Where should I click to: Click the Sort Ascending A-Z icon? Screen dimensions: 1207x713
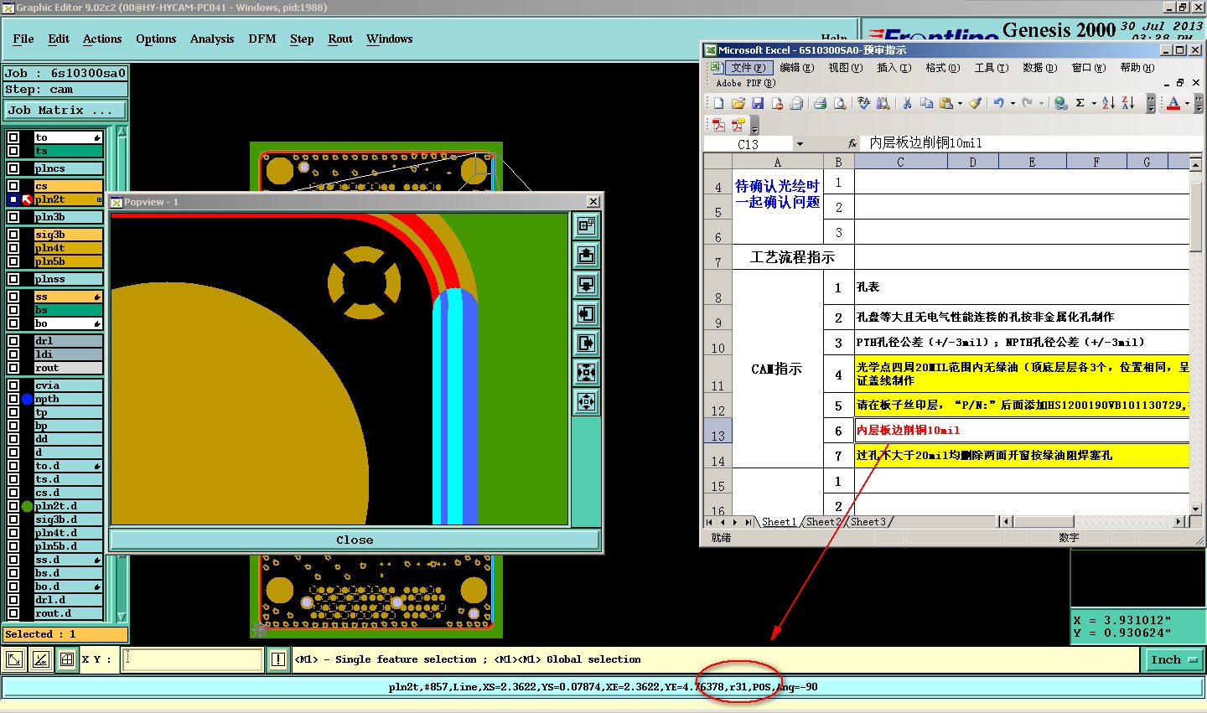(x=1108, y=103)
